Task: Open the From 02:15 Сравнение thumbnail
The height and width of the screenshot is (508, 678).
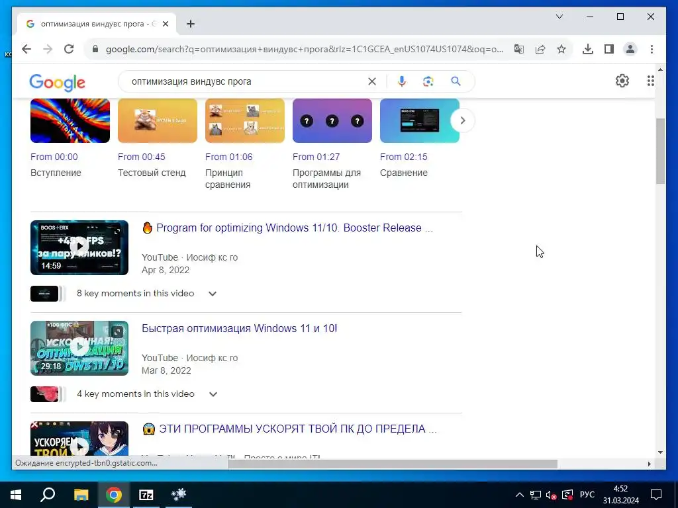Action: coord(419,120)
